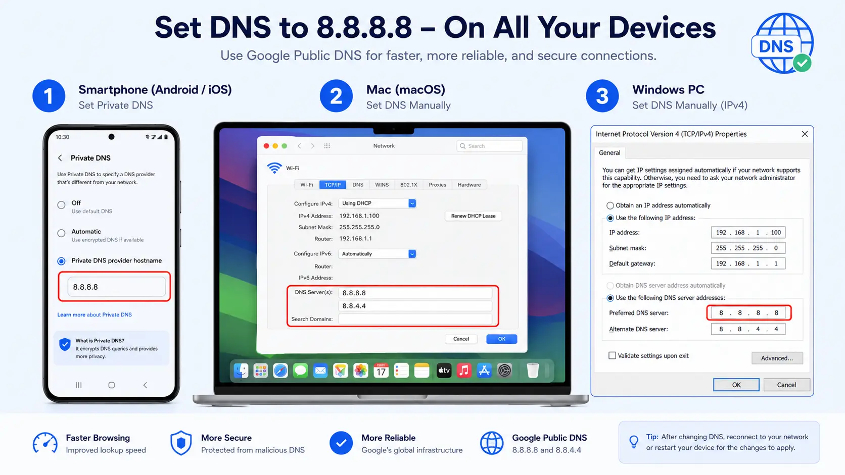Screen dimensions: 845x475
Task: Click the IP address field in Windows dialog
Action: point(748,233)
